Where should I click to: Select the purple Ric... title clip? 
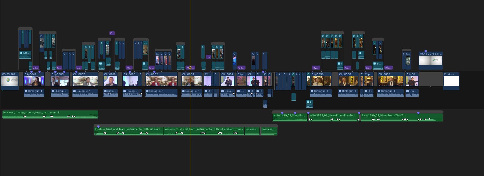pos(388,67)
